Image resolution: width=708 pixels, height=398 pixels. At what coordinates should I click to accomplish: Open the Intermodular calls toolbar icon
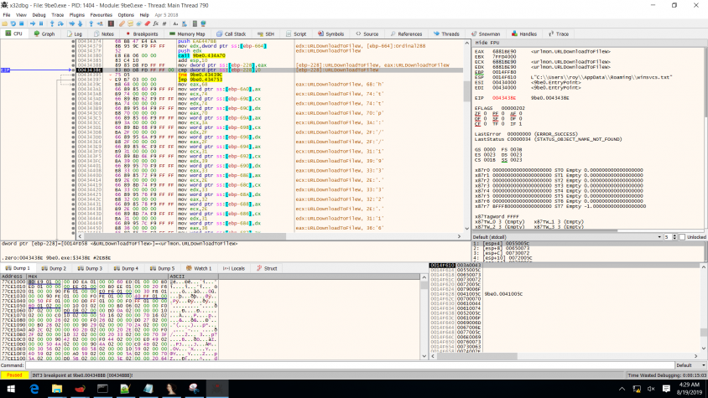coord(185,23)
